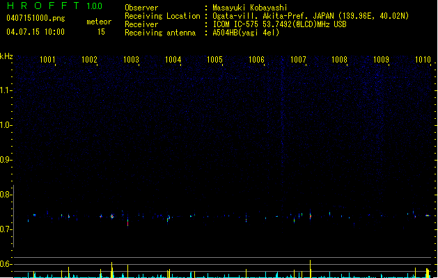The image size is (438, 278).
Task: Click time marker 1006
Action: (256, 60)
